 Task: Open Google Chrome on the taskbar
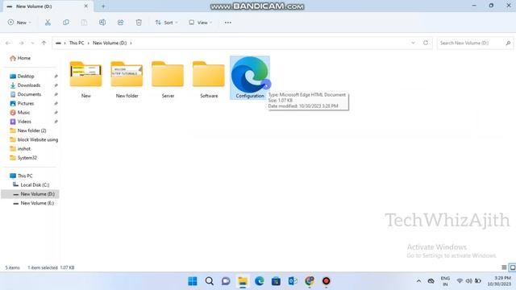click(310, 281)
